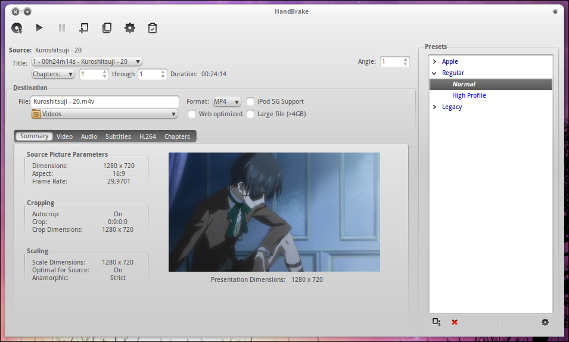Open the preset options gear
The height and width of the screenshot is (342, 569).
coord(545,322)
